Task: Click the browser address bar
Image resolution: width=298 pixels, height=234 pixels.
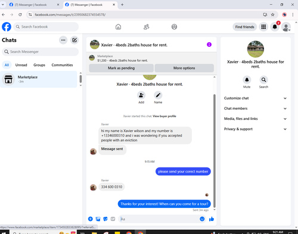Action: pos(147,15)
